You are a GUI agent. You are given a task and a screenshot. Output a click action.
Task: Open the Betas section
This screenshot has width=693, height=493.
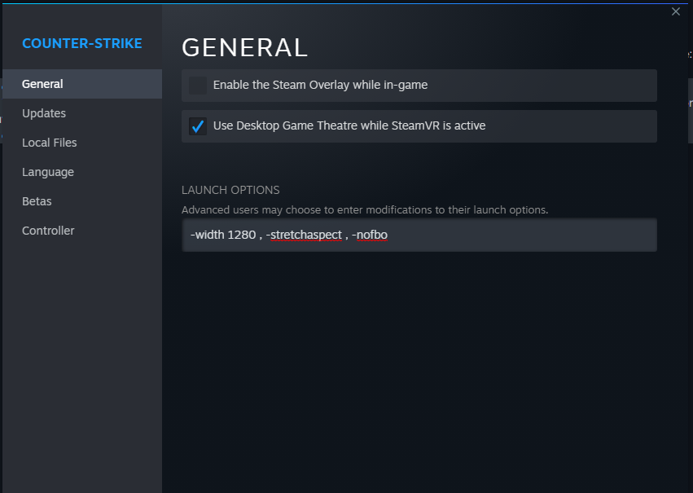click(82, 201)
